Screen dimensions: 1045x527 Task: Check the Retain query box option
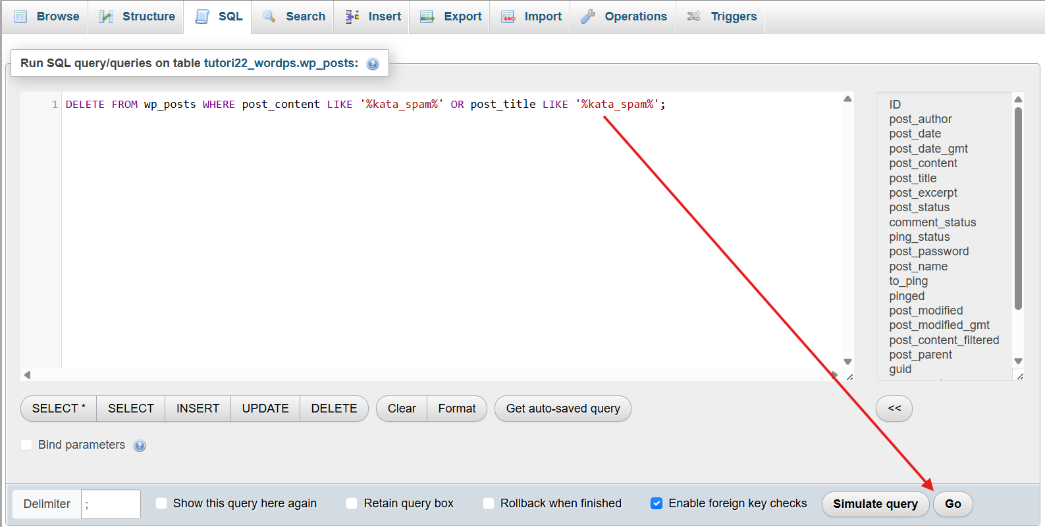[352, 503]
